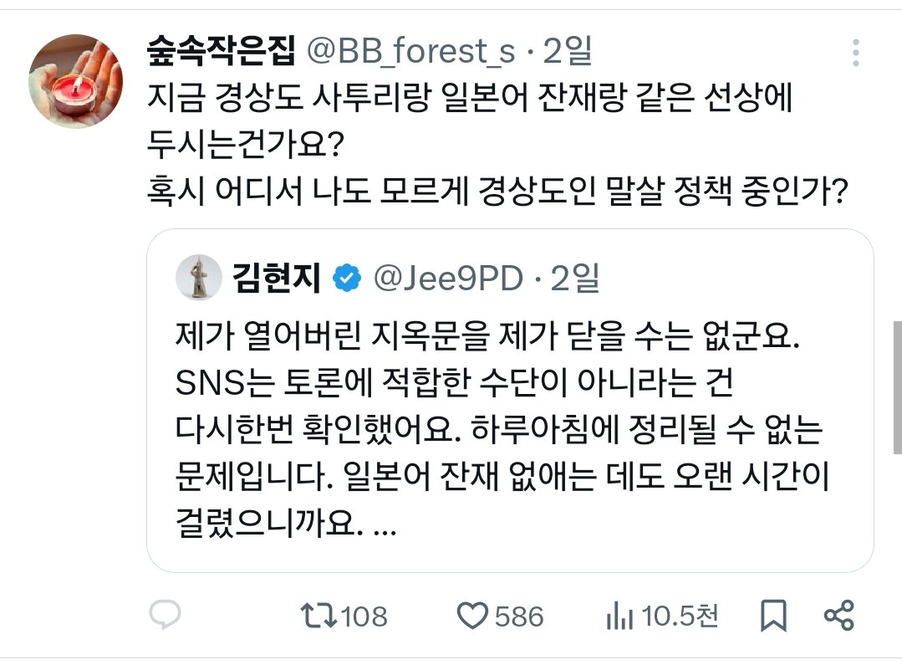
Task: Retweet the post via arrows icon
Action: coord(319,615)
